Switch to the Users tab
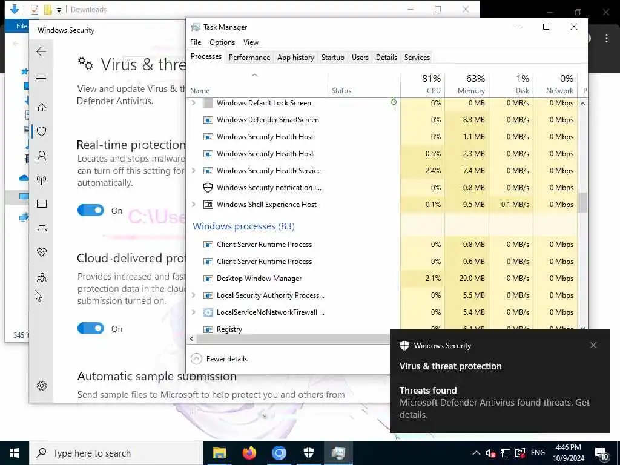The height and width of the screenshot is (465, 620). (360, 58)
